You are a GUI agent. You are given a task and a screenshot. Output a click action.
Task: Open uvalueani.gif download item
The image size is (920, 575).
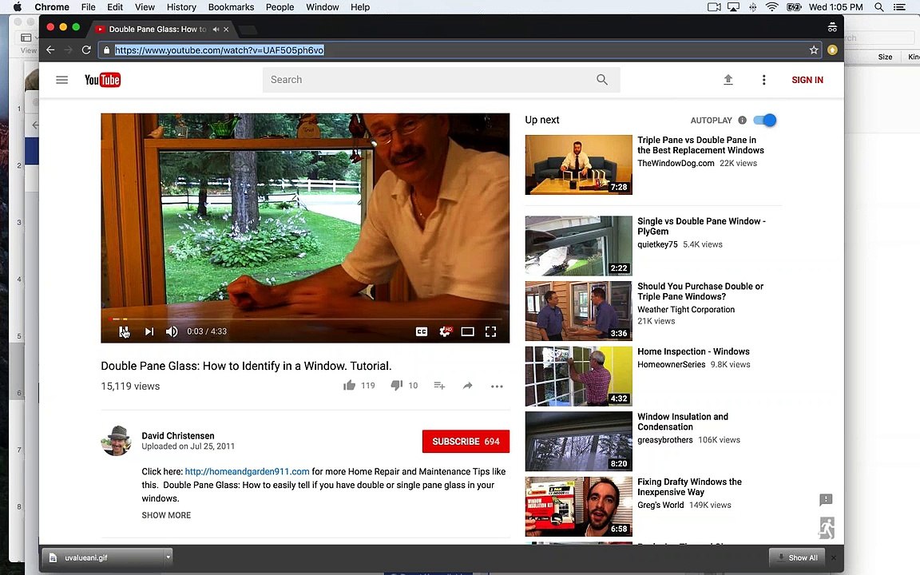point(103,557)
